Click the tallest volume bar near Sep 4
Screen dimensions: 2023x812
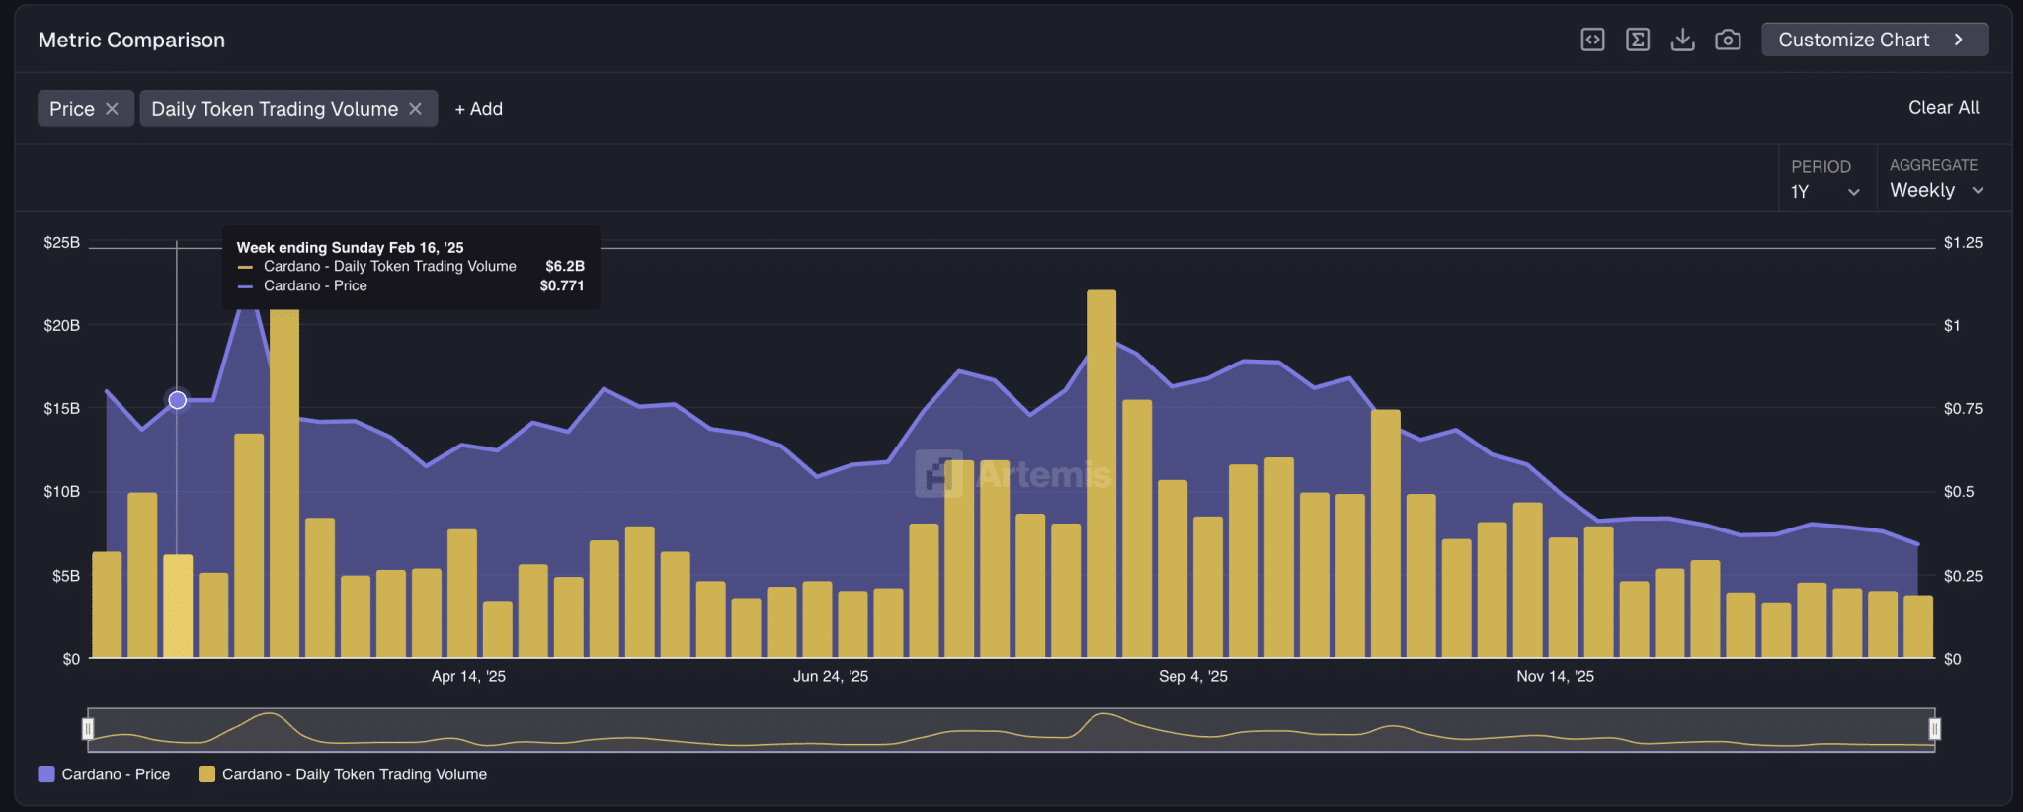pyautogui.click(x=1100, y=474)
